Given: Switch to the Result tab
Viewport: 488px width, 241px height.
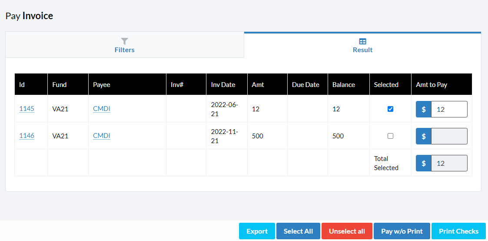Looking at the screenshot, I should pos(362,45).
